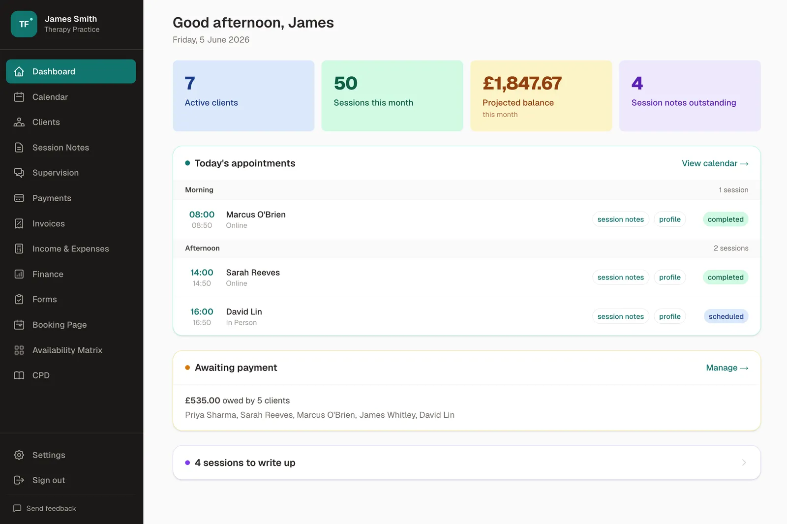Image resolution: width=787 pixels, height=524 pixels.
Task: Click the Session Notes document icon
Action: point(19,148)
